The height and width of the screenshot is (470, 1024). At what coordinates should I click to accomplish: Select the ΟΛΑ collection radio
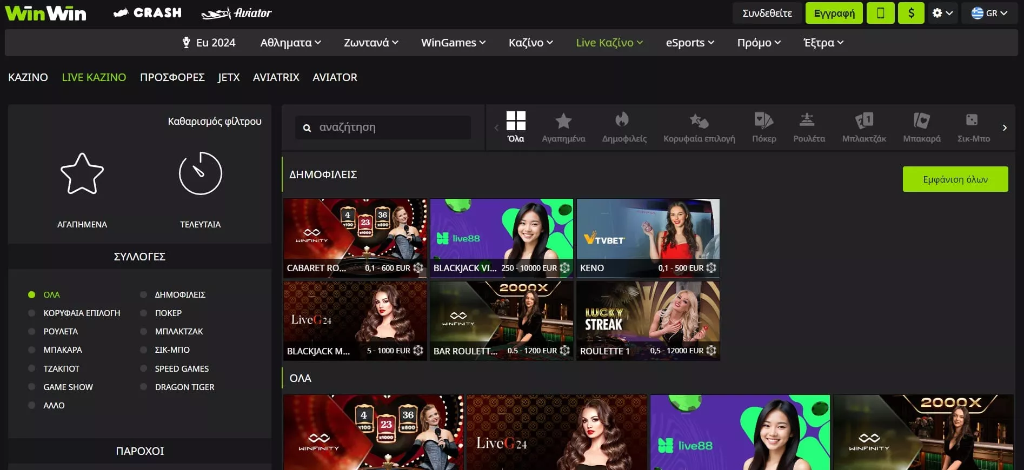[x=32, y=295]
